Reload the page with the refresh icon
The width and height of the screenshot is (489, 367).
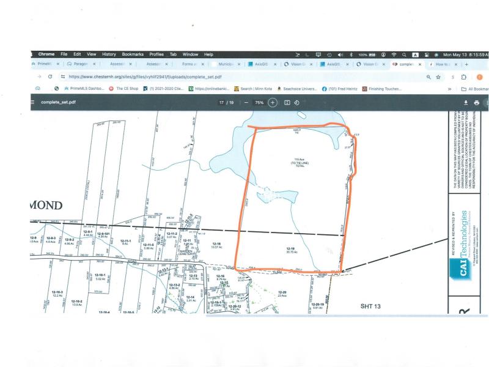click(50, 76)
